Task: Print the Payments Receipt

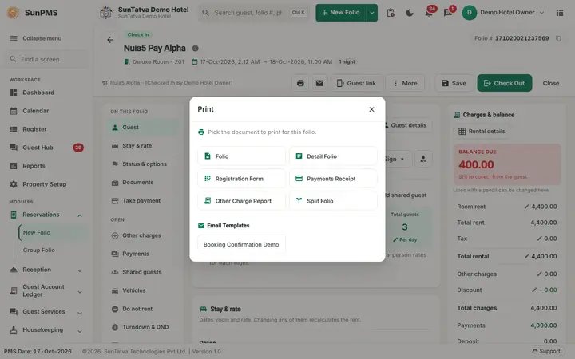Action: tap(333, 179)
